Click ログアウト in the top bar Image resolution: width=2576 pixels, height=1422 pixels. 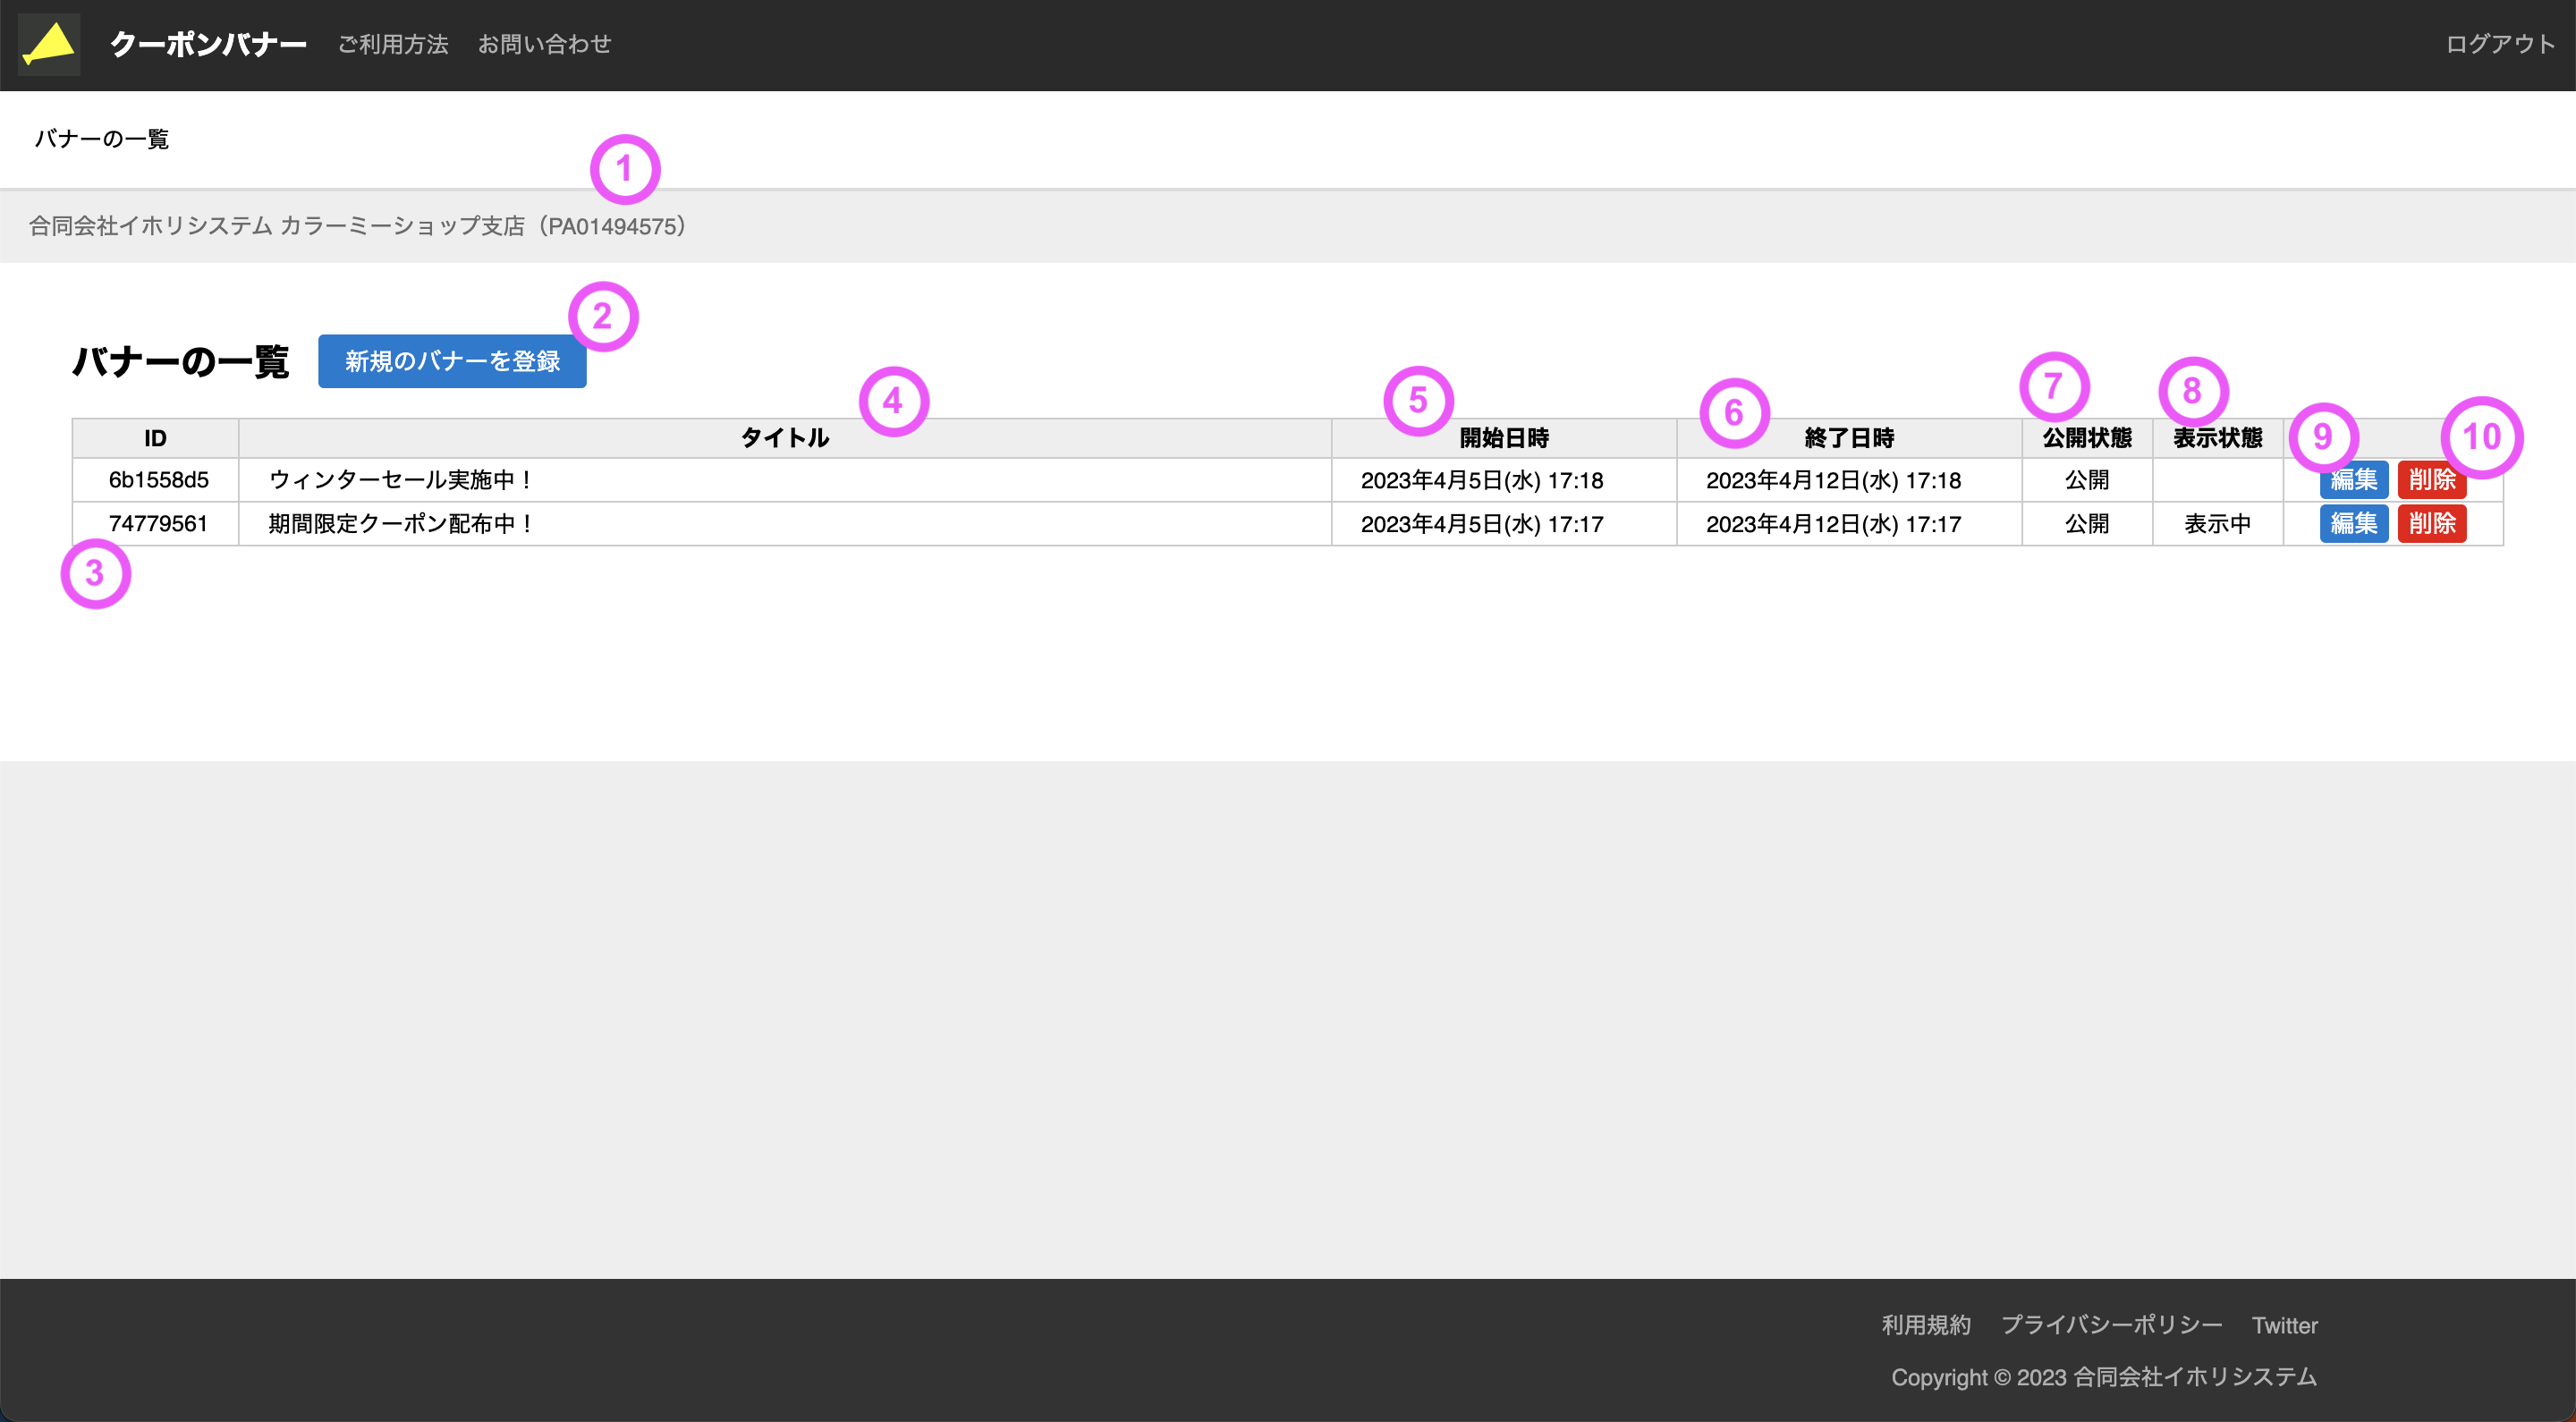coord(2499,43)
